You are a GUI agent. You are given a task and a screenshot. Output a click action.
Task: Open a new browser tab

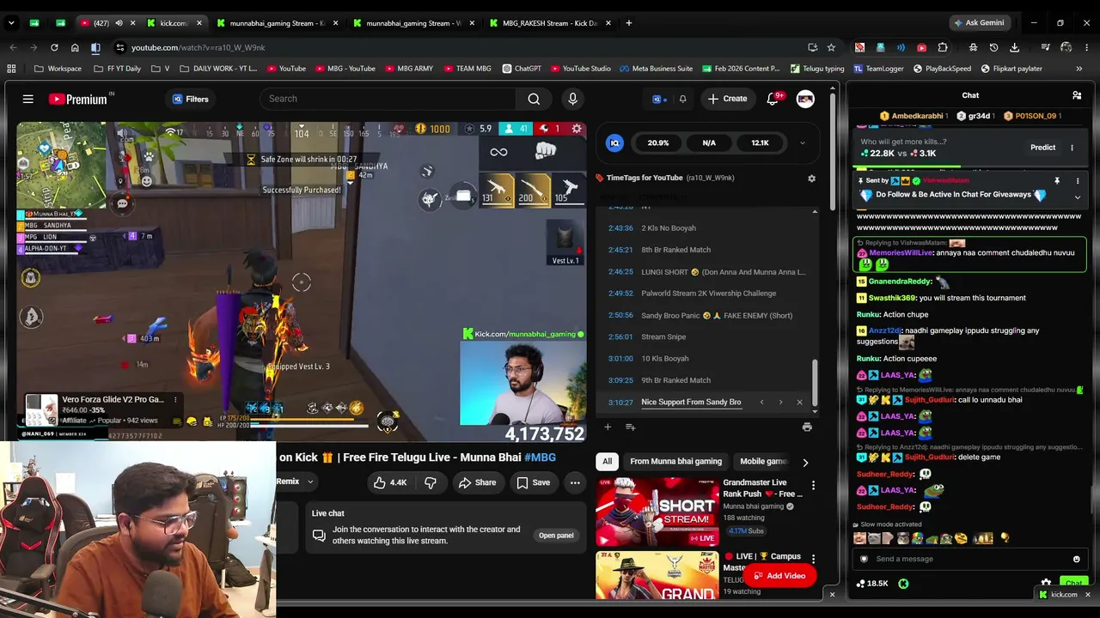[629, 23]
